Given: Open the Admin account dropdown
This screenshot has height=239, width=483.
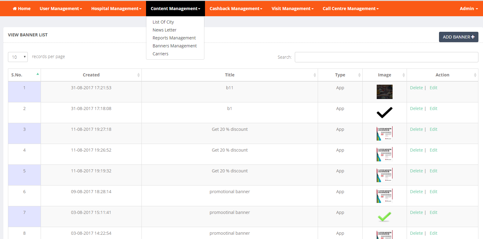Looking at the screenshot, I should [469, 9].
